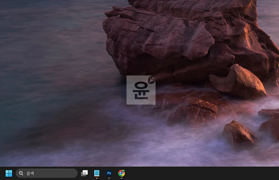
Task: Open the Notepad taskbar app
Action: [x=97, y=173]
